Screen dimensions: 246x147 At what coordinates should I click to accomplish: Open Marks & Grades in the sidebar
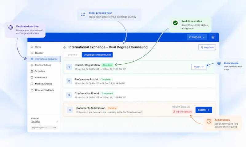tap(44, 84)
